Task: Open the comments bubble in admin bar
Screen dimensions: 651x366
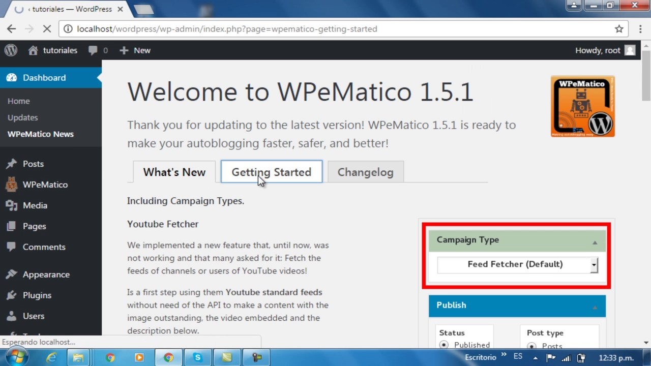Action: coord(98,50)
